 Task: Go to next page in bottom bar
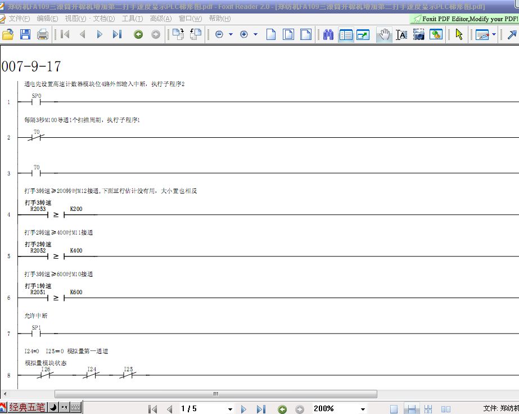[243, 409]
